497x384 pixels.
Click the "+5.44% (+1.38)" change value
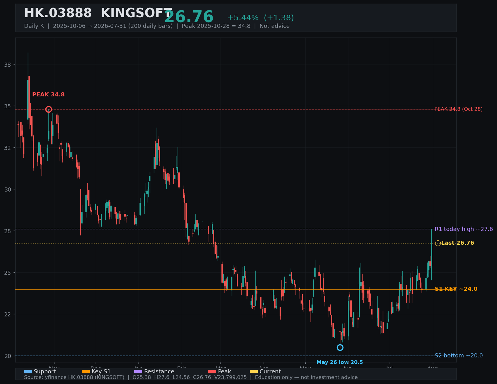[x=261, y=18]
